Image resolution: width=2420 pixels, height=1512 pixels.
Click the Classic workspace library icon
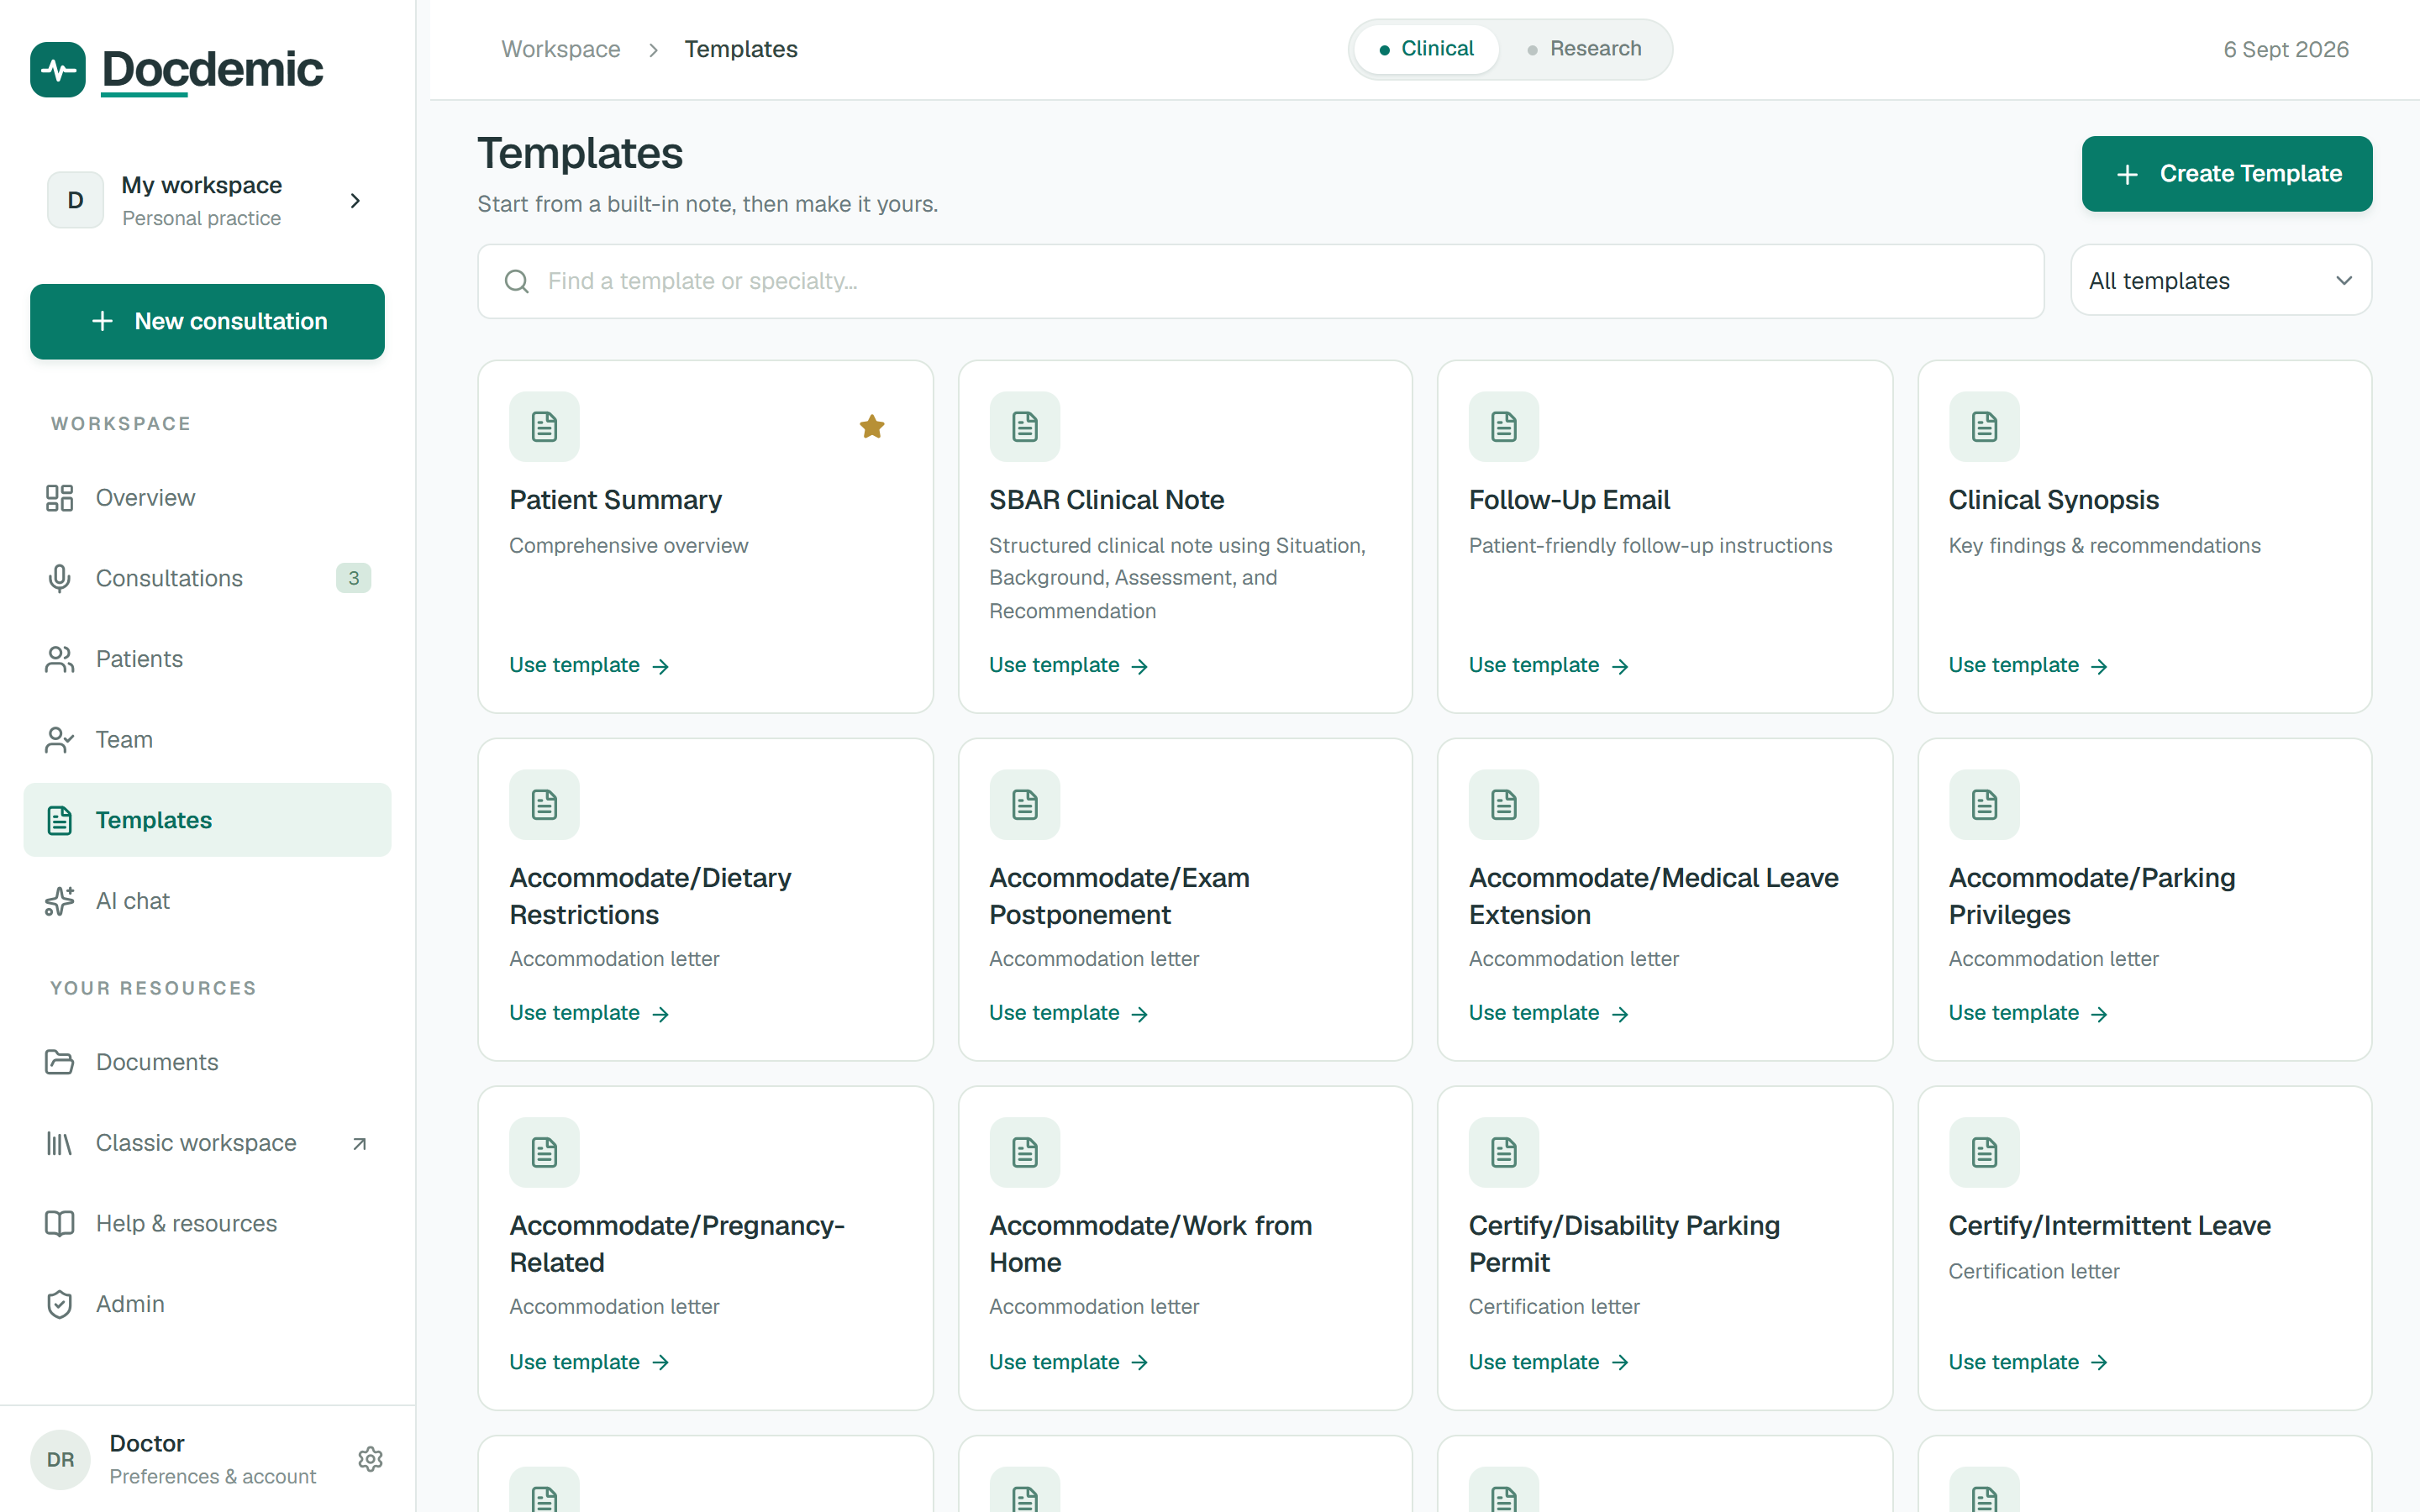click(59, 1143)
